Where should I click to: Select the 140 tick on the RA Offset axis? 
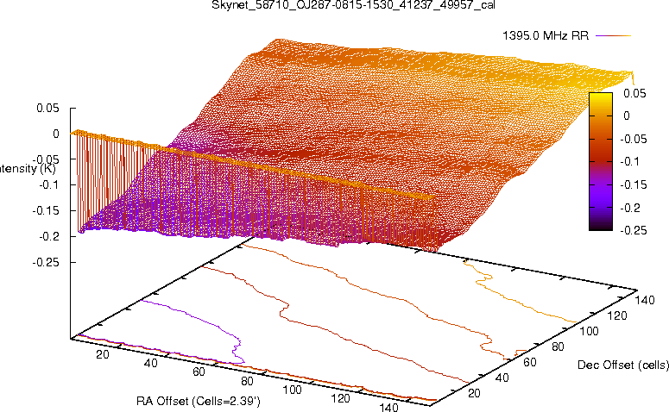coord(388,407)
